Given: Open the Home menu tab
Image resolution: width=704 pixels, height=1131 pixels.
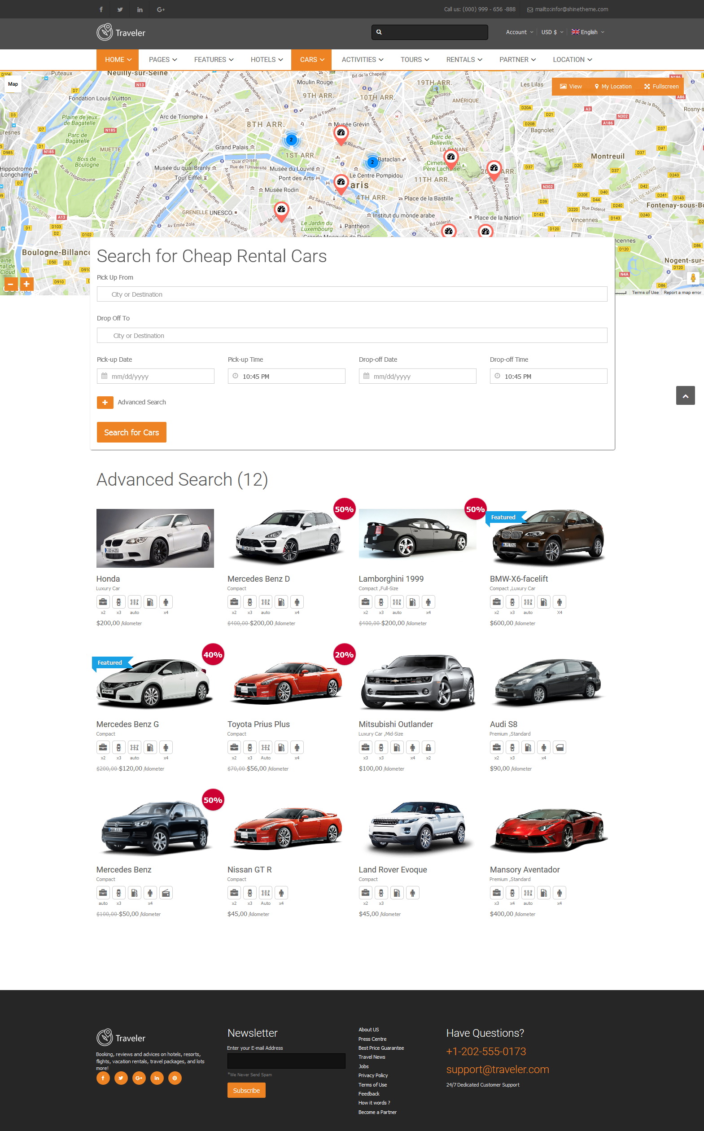Looking at the screenshot, I should (118, 60).
